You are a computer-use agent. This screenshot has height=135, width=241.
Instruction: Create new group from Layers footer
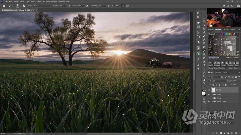click(x=228, y=133)
